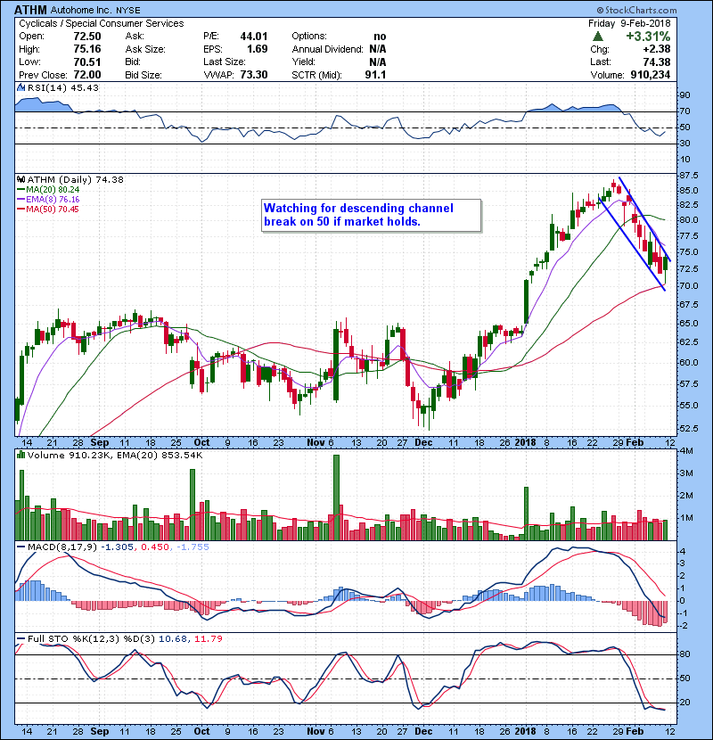Click the EPS value 1.69
Screen dimensions: 713x740
(x=258, y=49)
